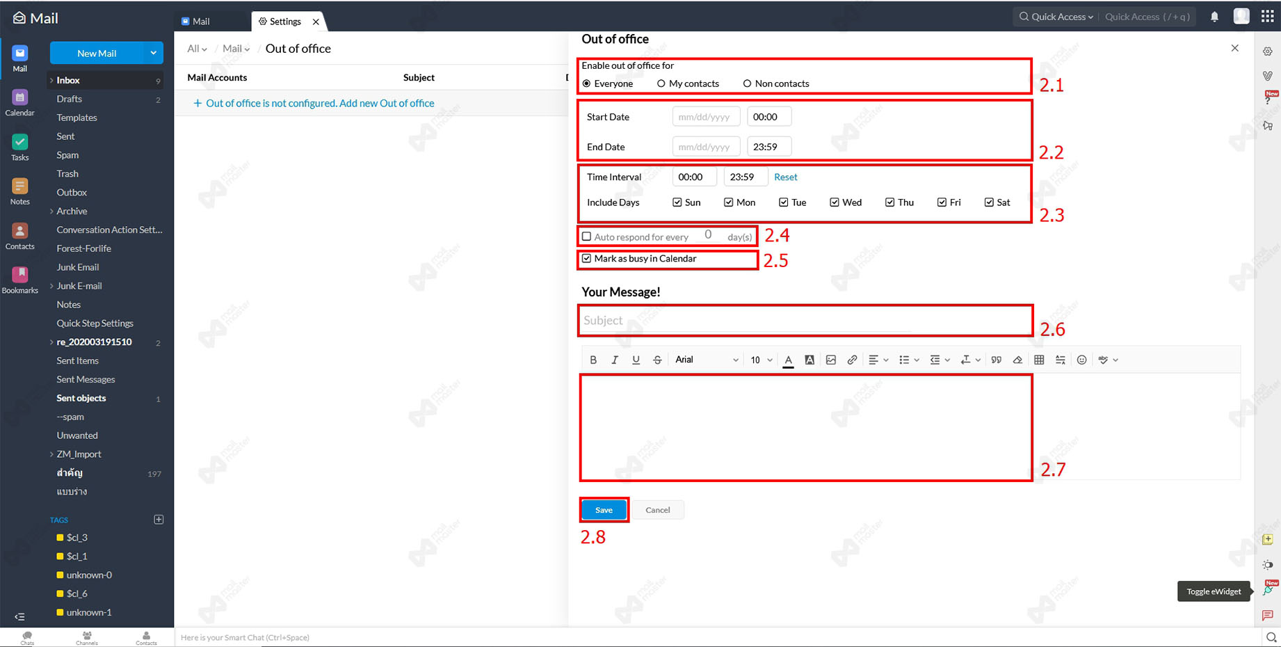Open the All breadcrumb dropdown
This screenshot has width=1281, height=647.
[197, 49]
